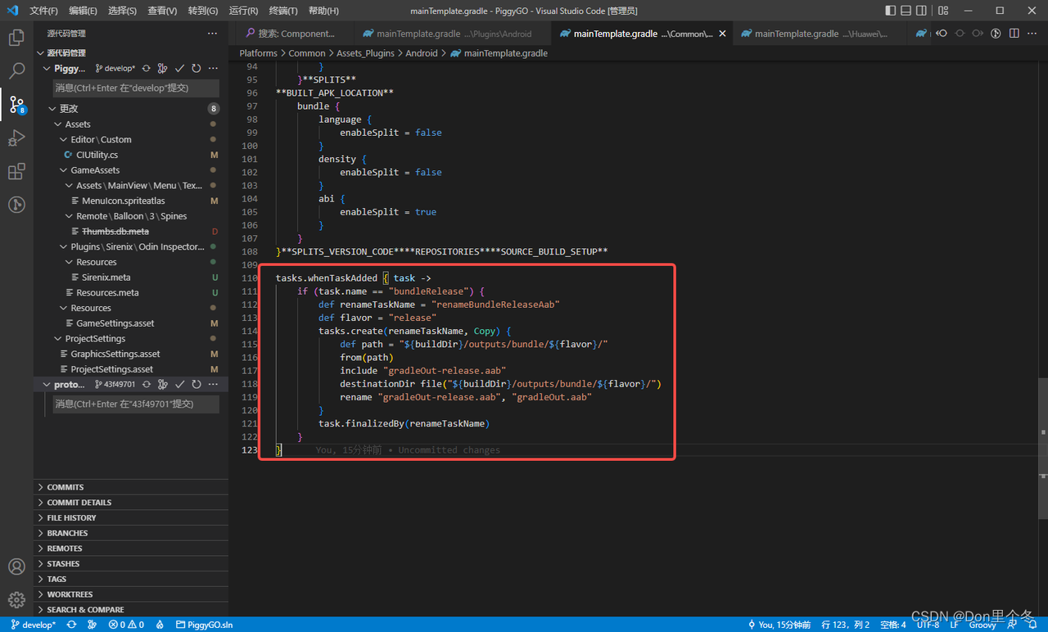Collapse the ProjectSettings folder

(57, 339)
